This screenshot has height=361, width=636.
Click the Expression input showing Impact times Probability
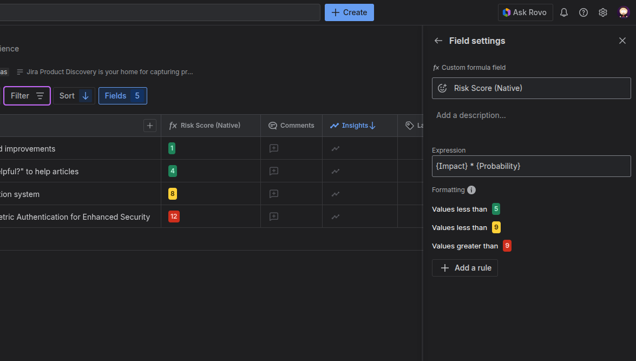(531, 166)
